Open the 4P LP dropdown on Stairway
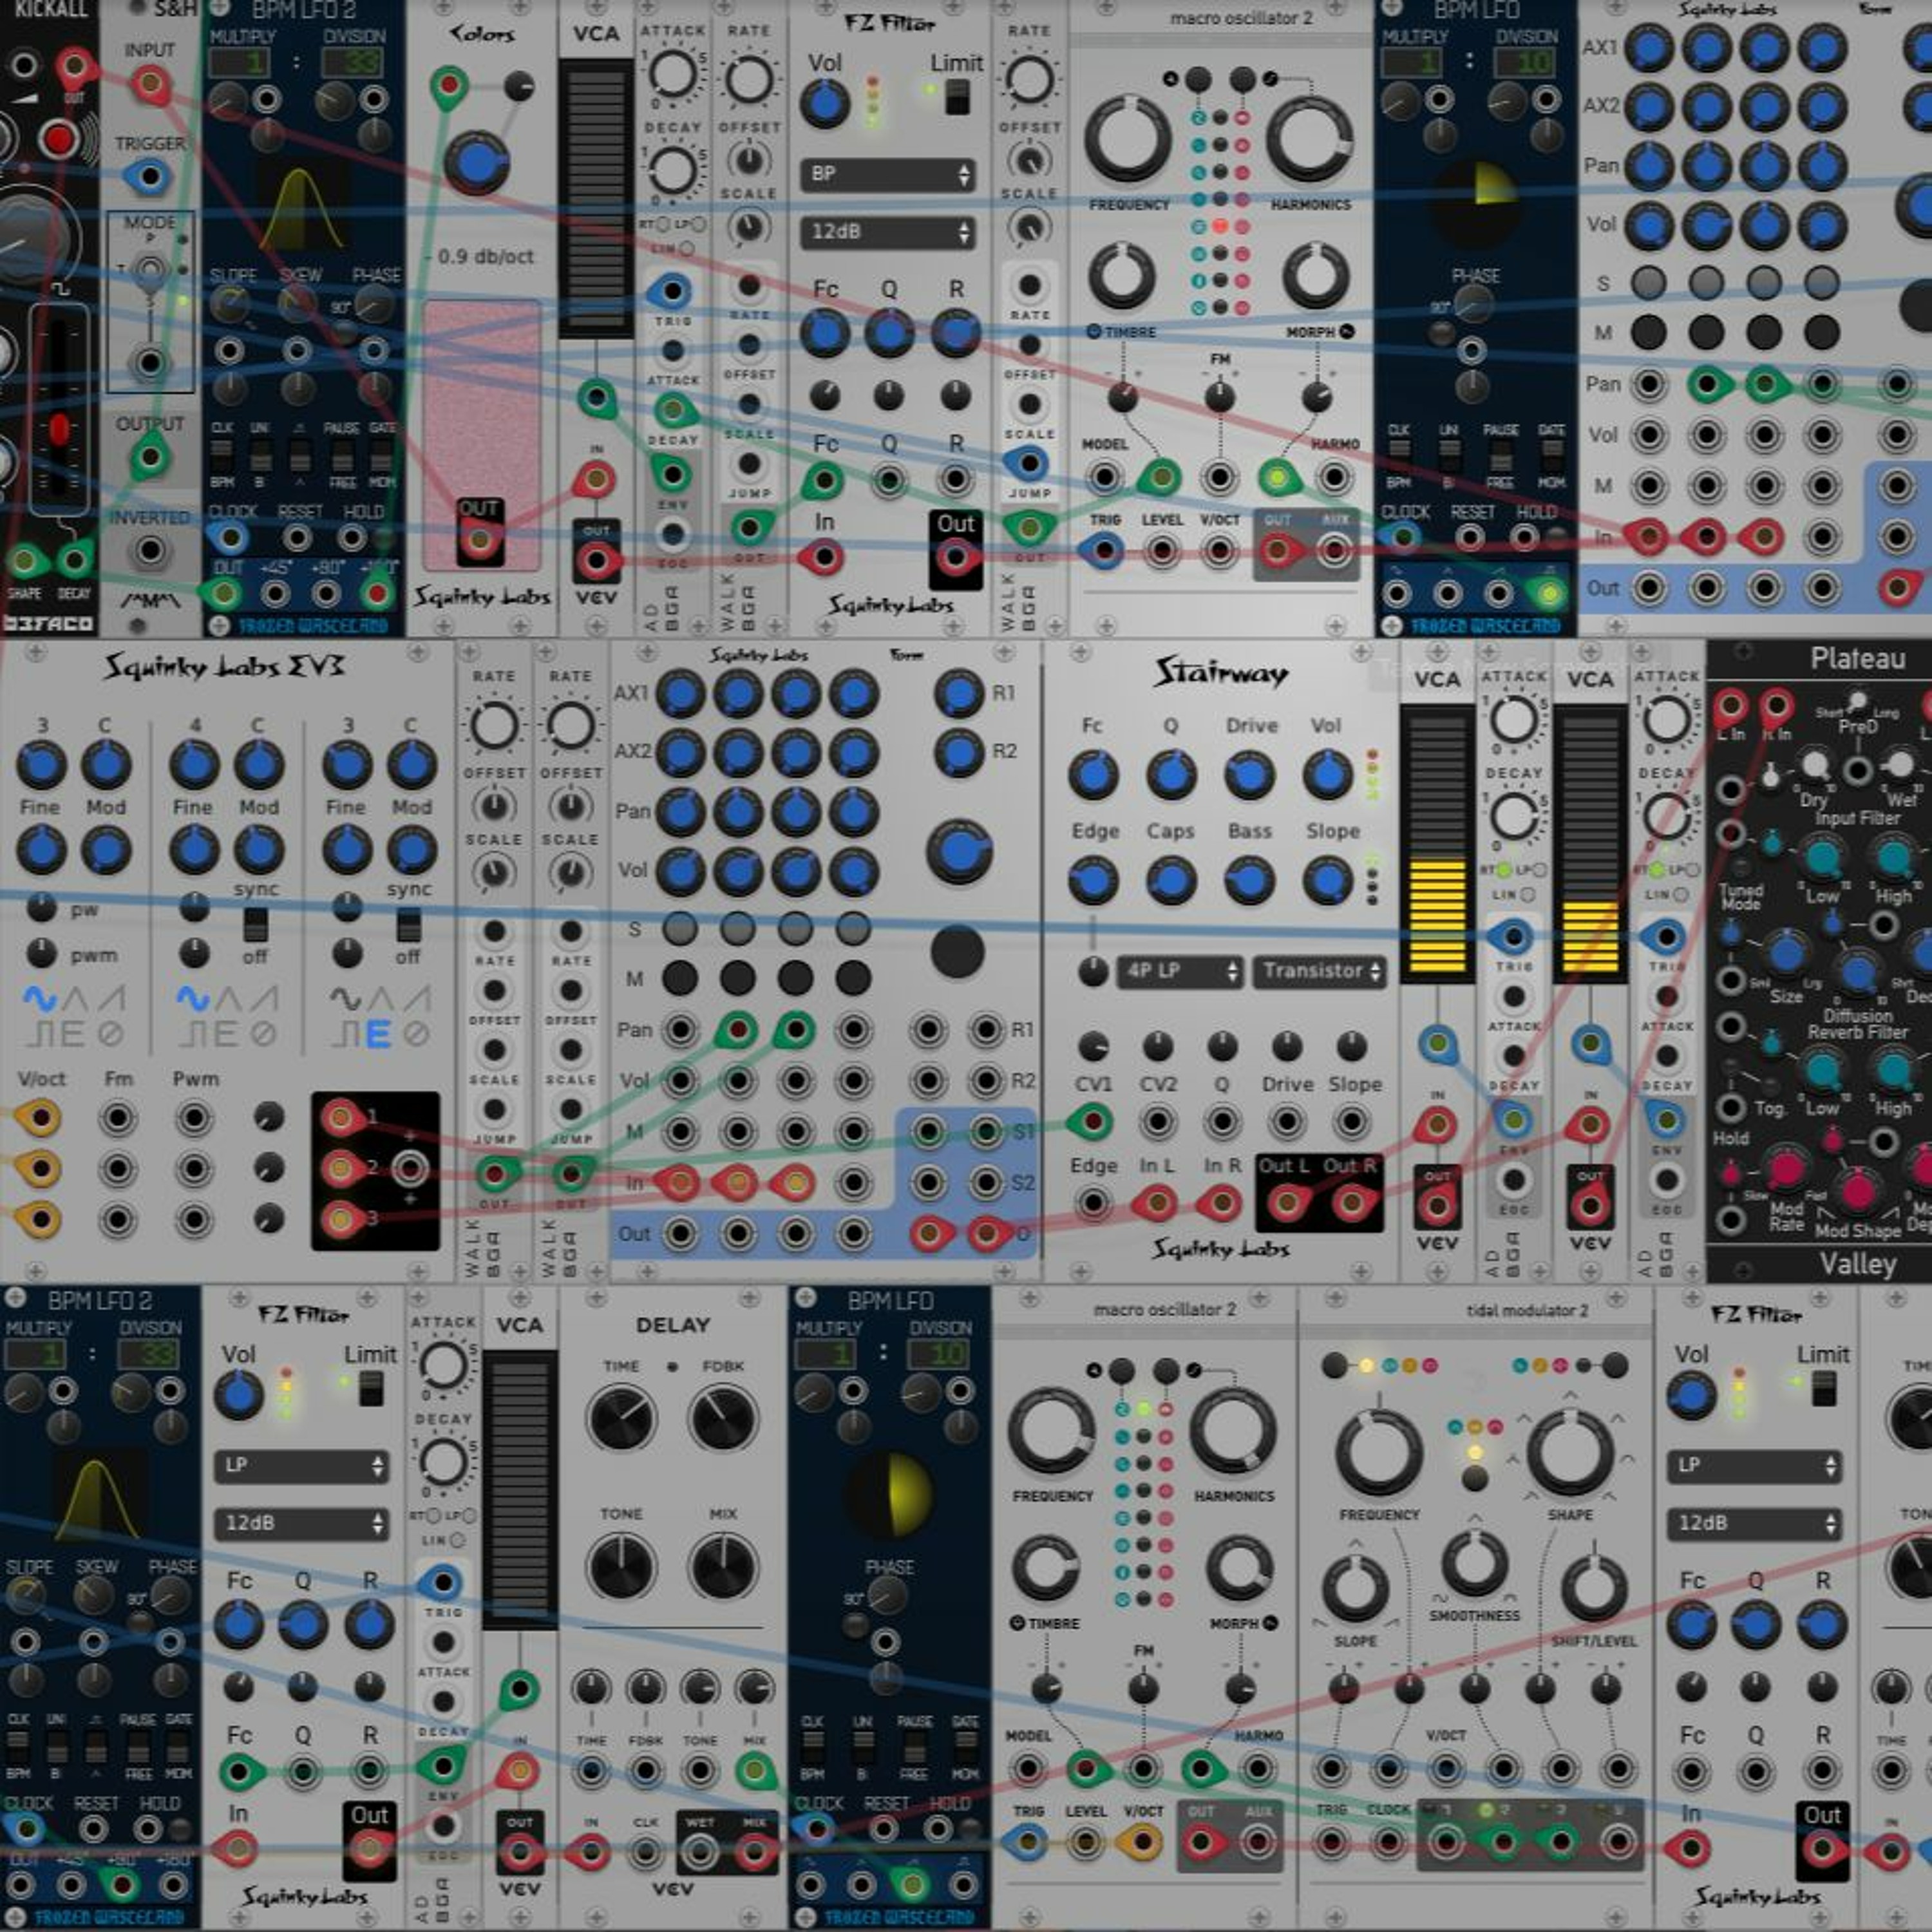The height and width of the screenshot is (1932, 1932). coord(1181,971)
